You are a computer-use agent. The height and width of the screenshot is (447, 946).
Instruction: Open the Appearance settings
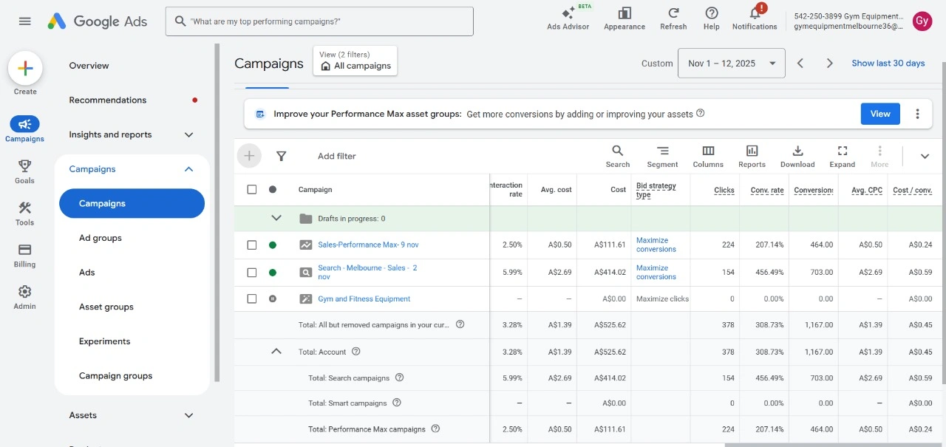point(625,18)
